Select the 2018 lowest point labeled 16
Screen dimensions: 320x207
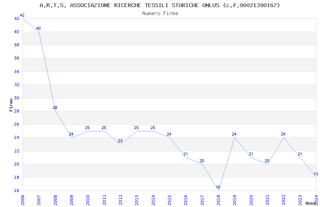tap(218, 190)
